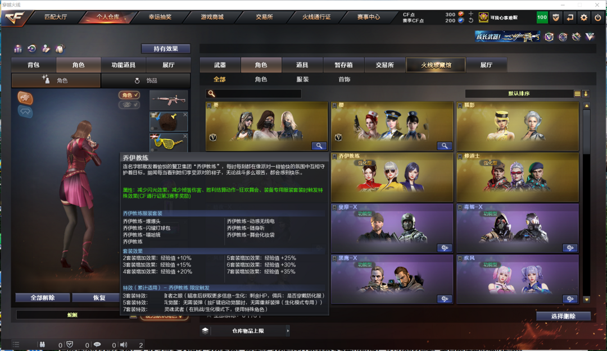This screenshot has width=607, height=351.
Task: Click the search magnifier icon in item search
Action: click(x=211, y=94)
